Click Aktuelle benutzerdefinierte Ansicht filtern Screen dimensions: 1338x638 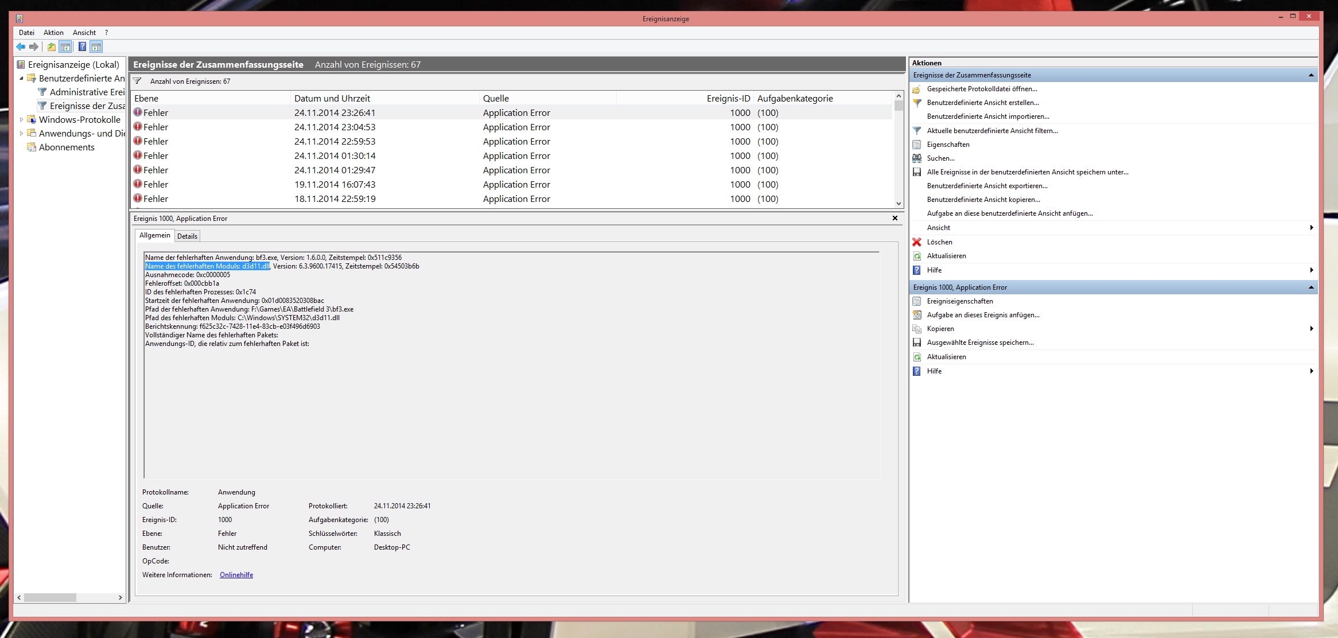(x=992, y=131)
